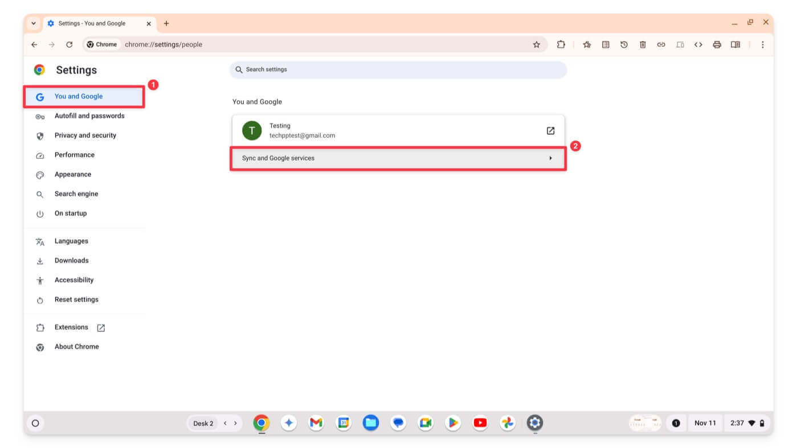
Task: Bookmark this page with the star icon
Action: pyautogui.click(x=536, y=44)
